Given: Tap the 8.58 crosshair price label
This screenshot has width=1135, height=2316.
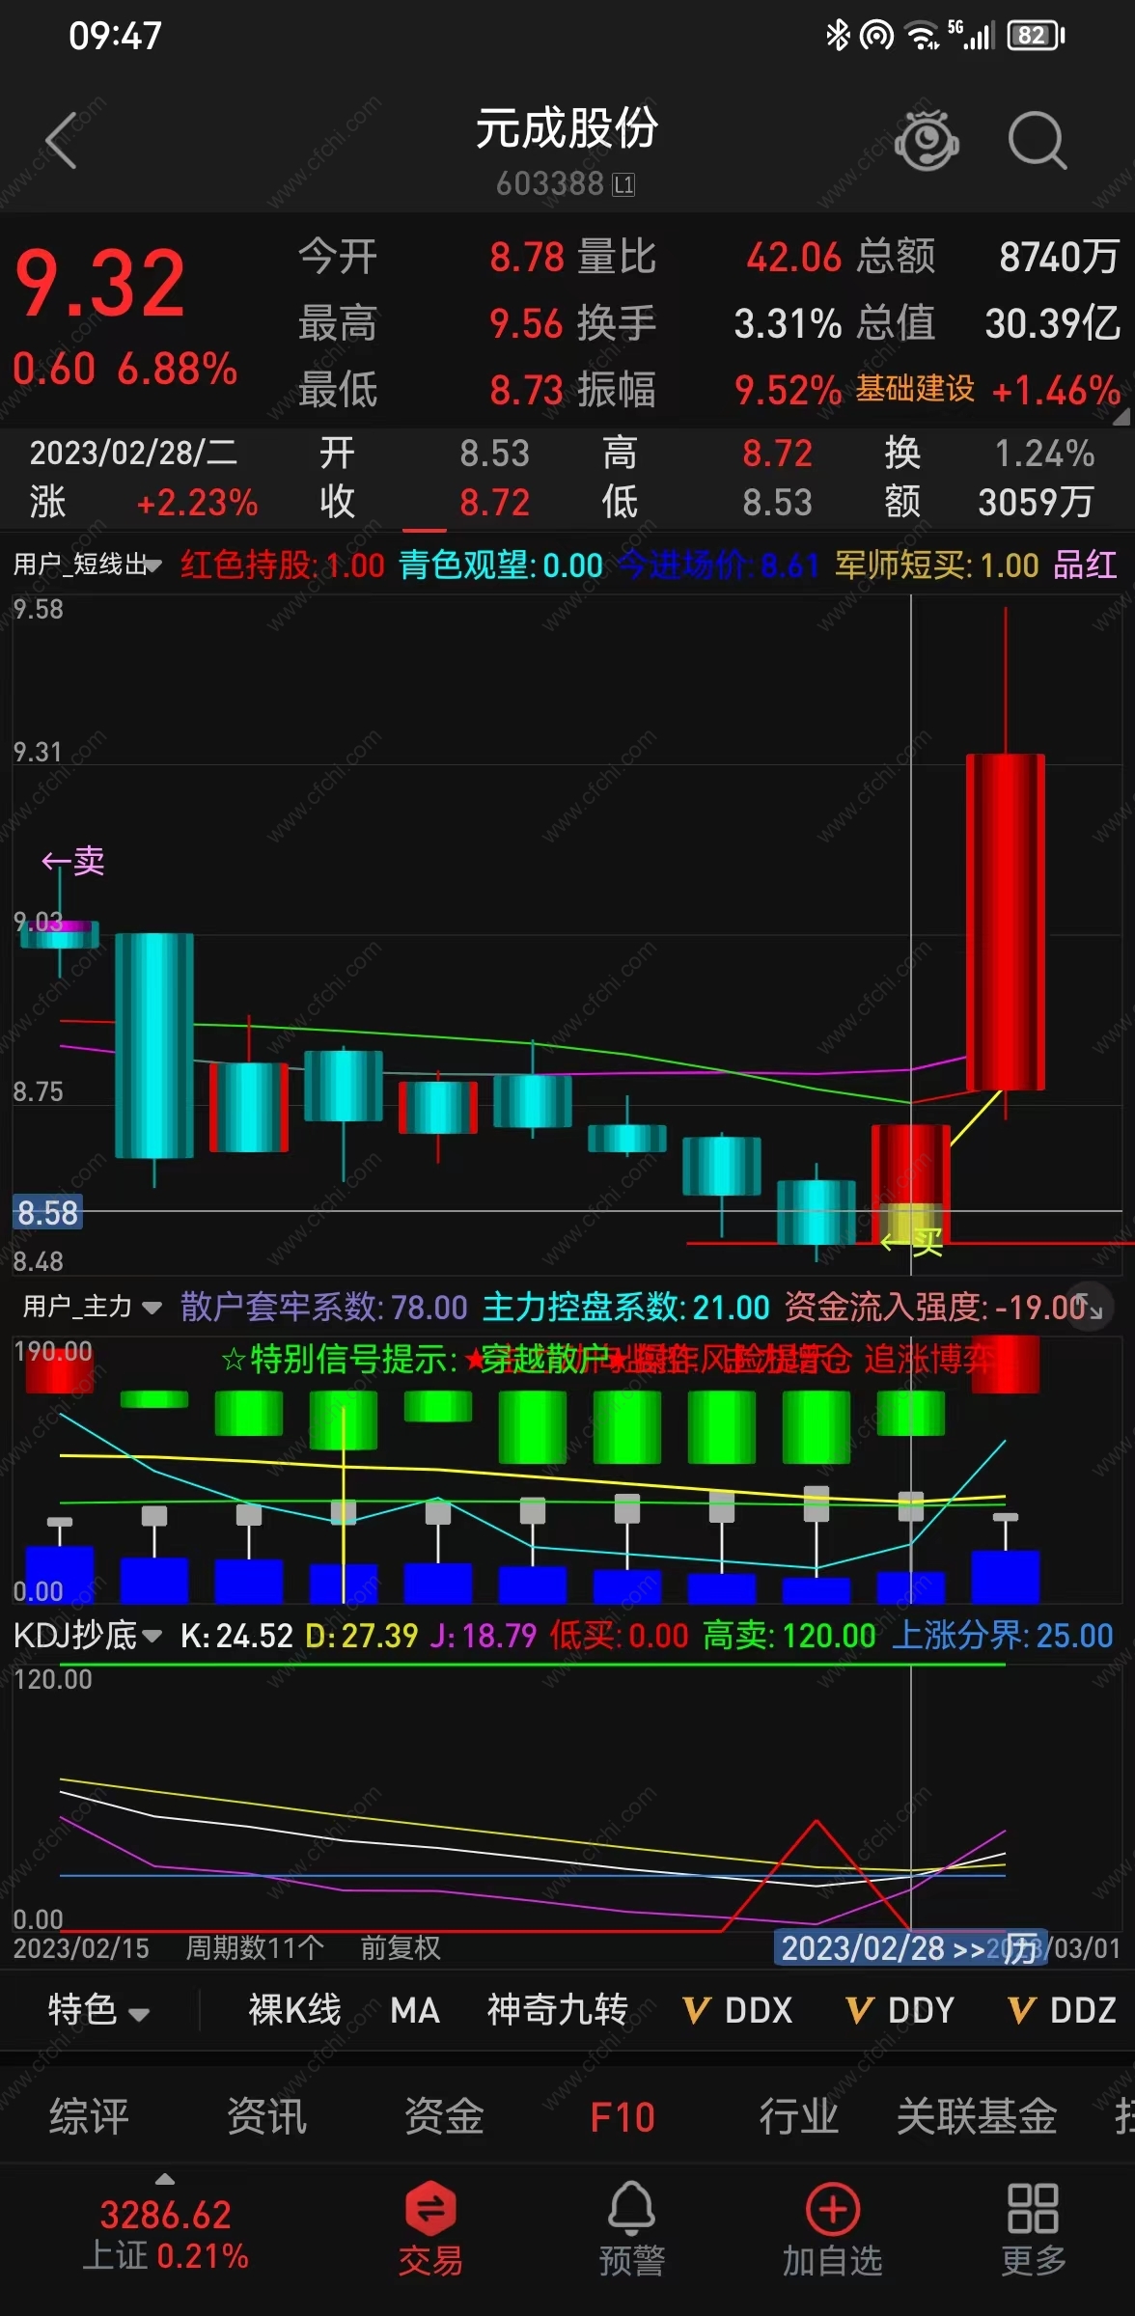Looking at the screenshot, I should click(x=48, y=1212).
